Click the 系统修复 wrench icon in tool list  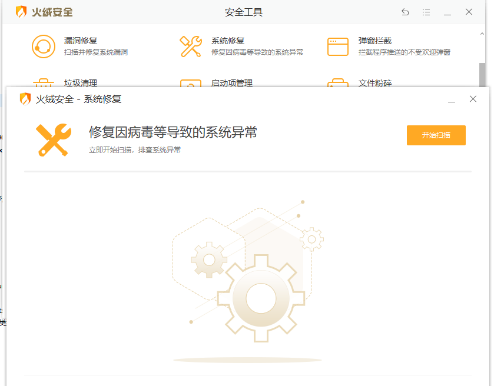(x=191, y=46)
